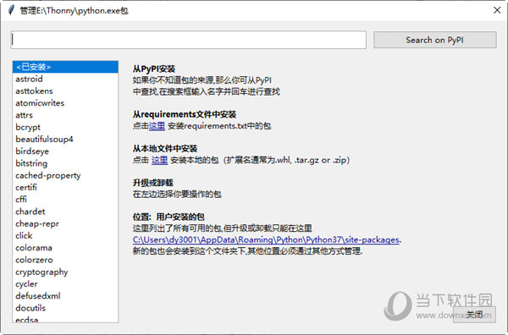508x335 pixels.
Task: Click the Search on PyPI button
Action: (435, 40)
